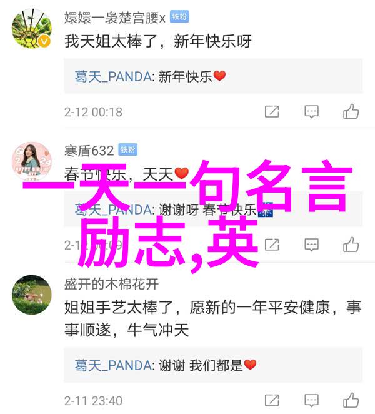Tap the 铁粉 badge beside 寒盾632
The image size is (375, 414).
click(127, 149)
